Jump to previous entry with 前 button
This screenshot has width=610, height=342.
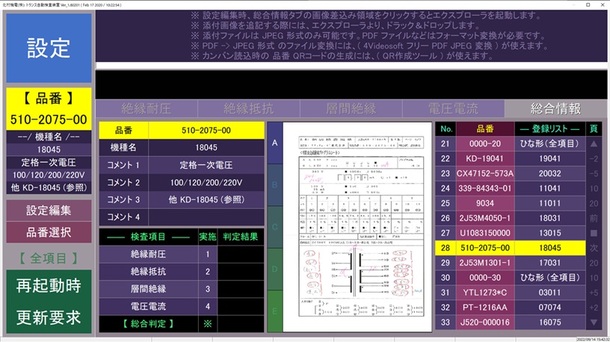594,218
